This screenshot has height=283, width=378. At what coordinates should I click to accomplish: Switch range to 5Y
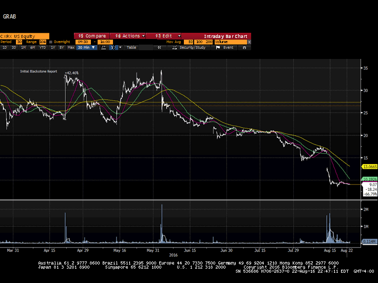tap(62, 47)
